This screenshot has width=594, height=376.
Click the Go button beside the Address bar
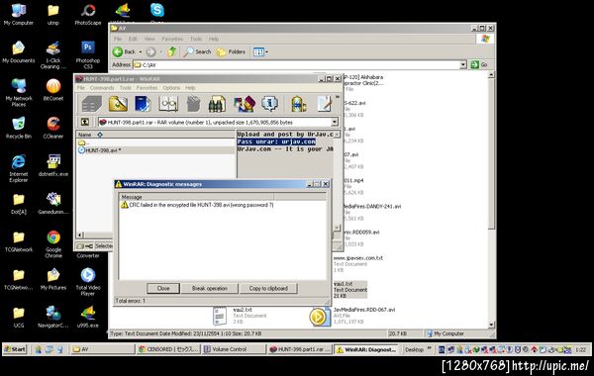pyautogui.click(x=479, y=65)
